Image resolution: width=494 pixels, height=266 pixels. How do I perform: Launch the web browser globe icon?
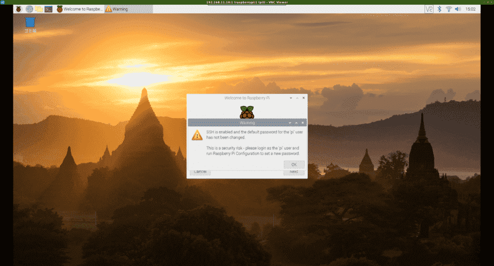29,9
